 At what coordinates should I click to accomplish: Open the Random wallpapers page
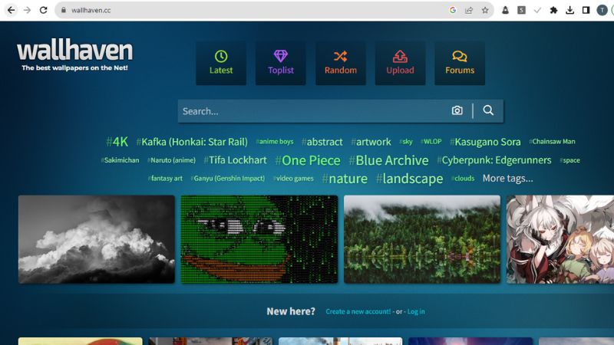340,63
